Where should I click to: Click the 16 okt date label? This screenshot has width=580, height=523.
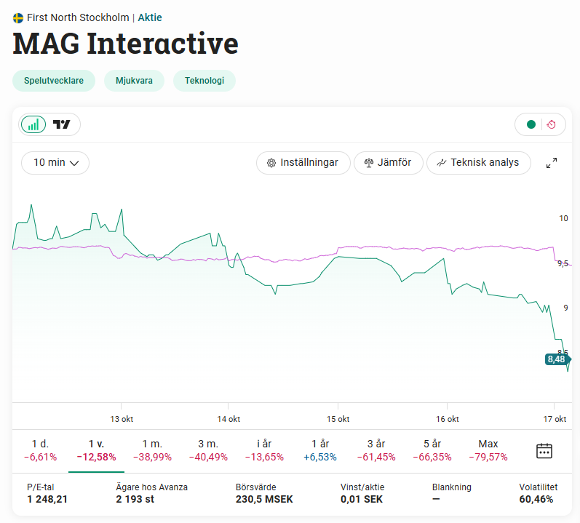(x=448, y=419)
